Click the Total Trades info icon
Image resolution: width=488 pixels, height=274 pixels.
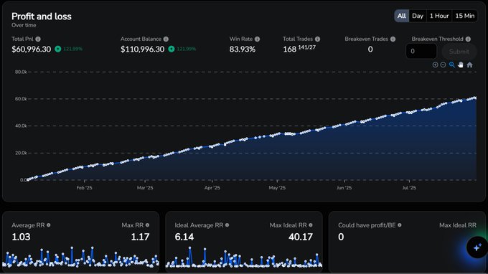(317, 39)
